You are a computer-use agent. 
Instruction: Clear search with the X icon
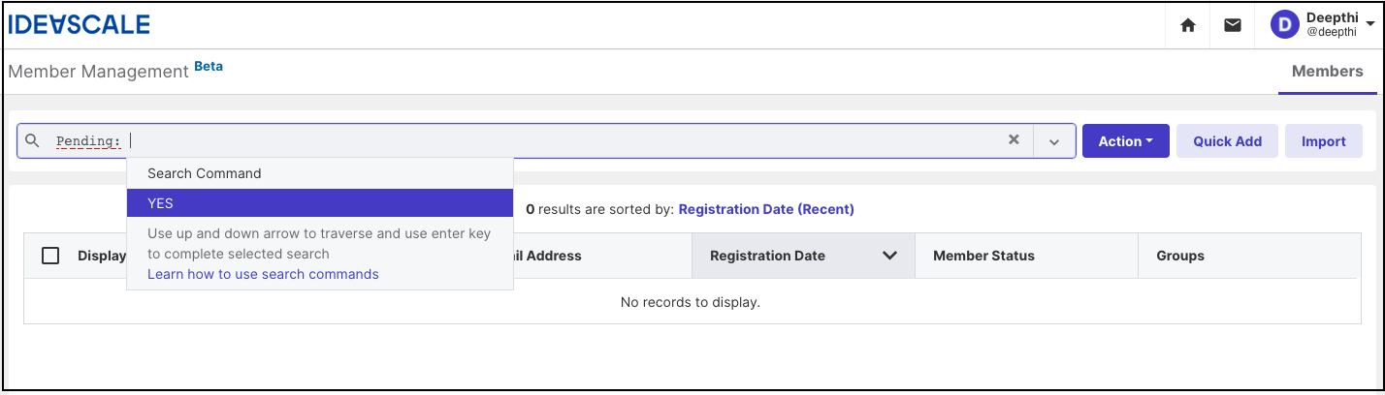1014,139
